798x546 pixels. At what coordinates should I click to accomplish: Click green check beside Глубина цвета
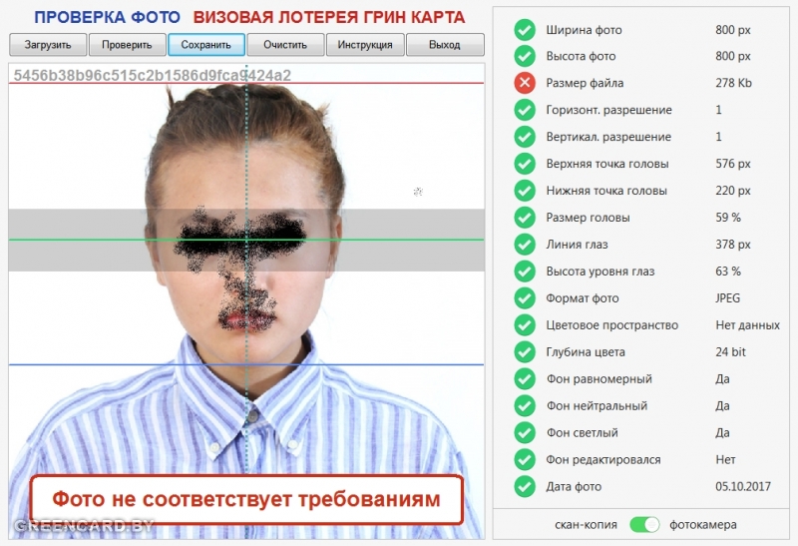(x=525, y=352)
